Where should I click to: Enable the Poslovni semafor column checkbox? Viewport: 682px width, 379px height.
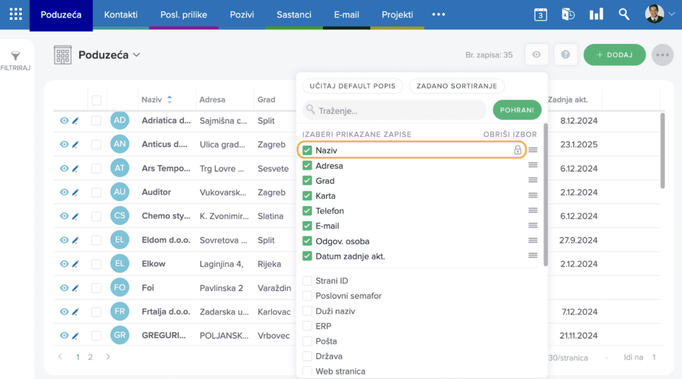[307, 296]
